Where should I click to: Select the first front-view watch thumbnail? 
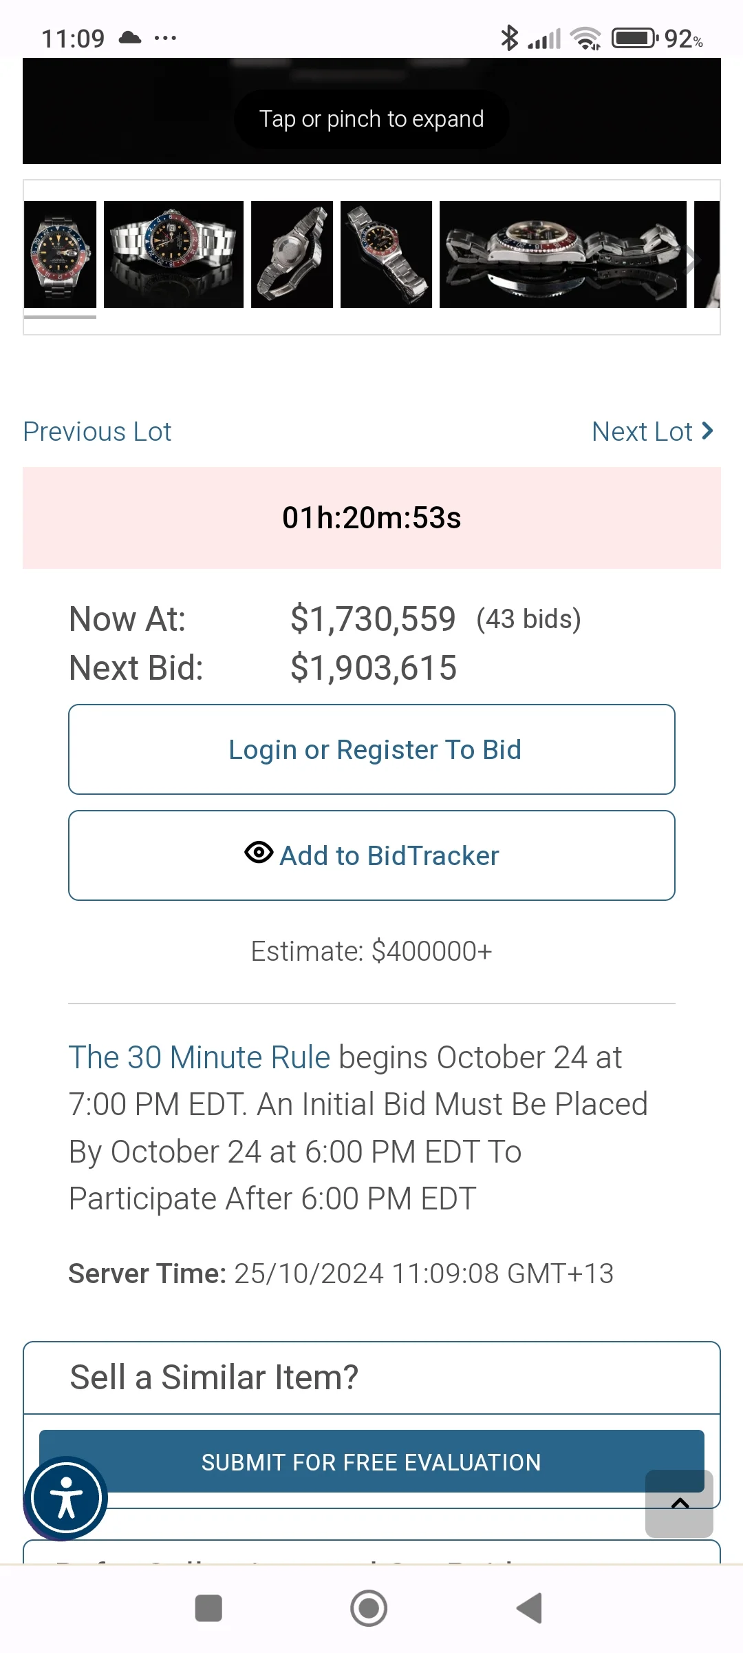60,254
